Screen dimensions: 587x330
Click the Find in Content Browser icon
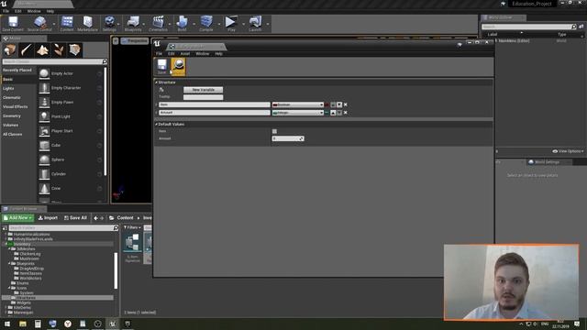[178, 67]
